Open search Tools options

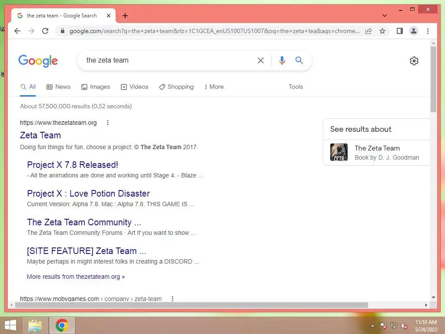click(x=296, y=87)
